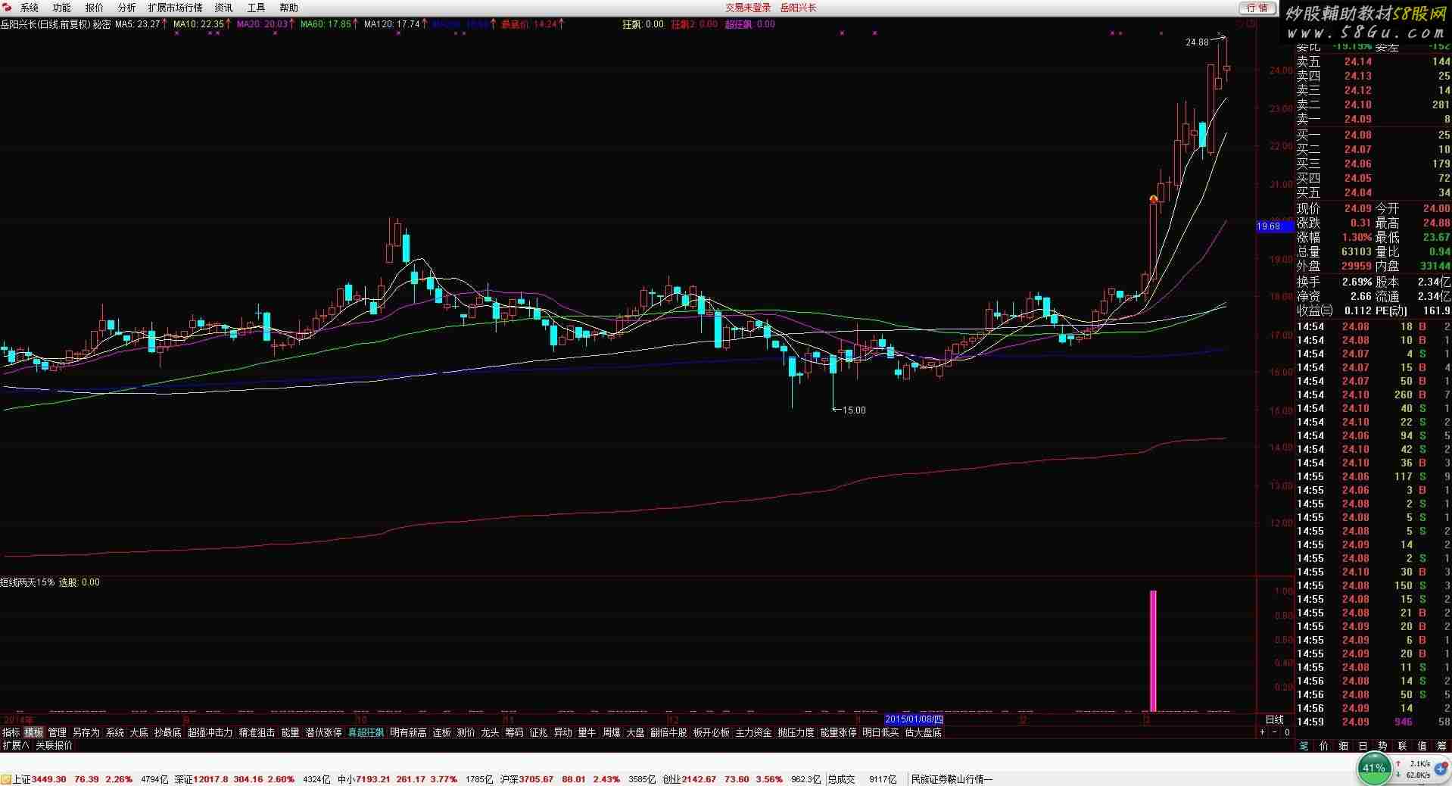Viewport: 1452px width, 786px height.
Task: Open the 系统 menu
Action: pos(30,8)
